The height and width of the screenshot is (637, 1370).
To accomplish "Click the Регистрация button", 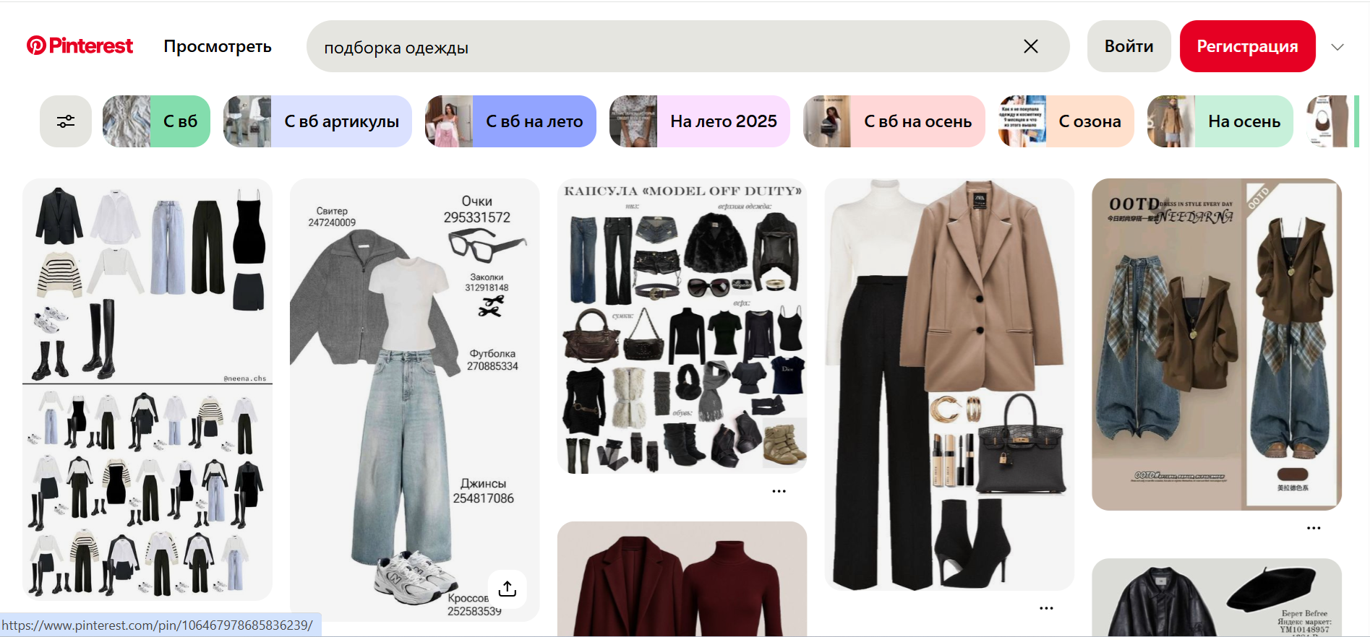I will click(x=1247, y=46).
